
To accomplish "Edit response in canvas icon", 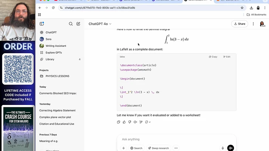I will 141,122.
